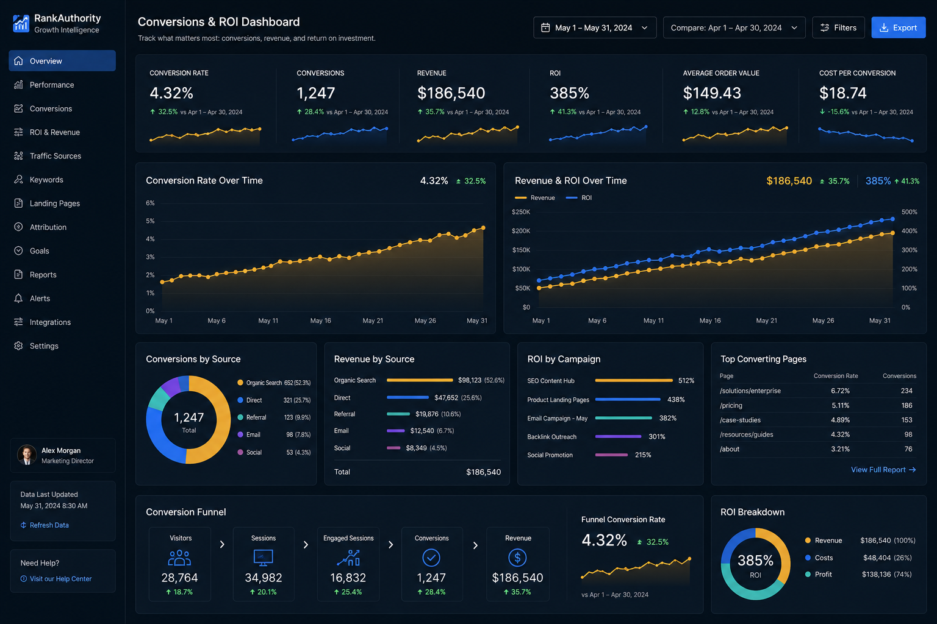Click the Overview home icon
The image size is (937, 624).
click(x=18, y=61)
